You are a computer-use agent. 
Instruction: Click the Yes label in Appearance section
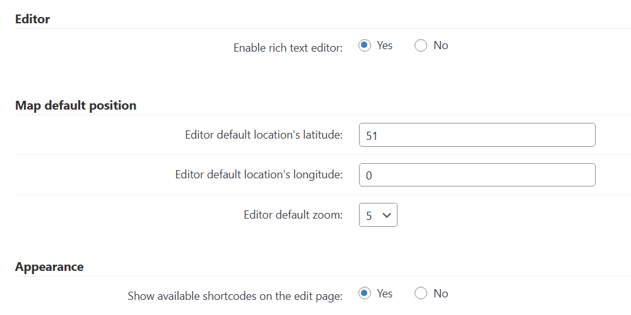384,294
